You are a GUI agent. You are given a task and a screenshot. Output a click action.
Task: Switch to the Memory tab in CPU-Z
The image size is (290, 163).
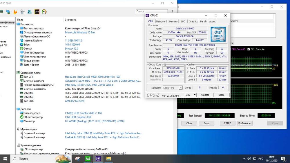173,21
